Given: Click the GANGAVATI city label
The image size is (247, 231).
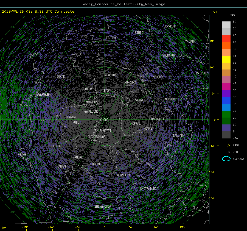Looking at the screenshot, I should (157, 119).
